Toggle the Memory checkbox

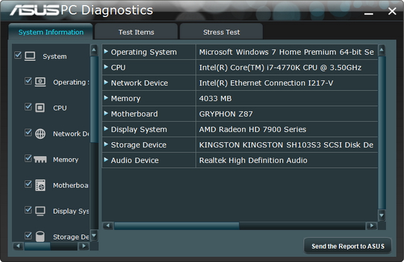[28, 158]
